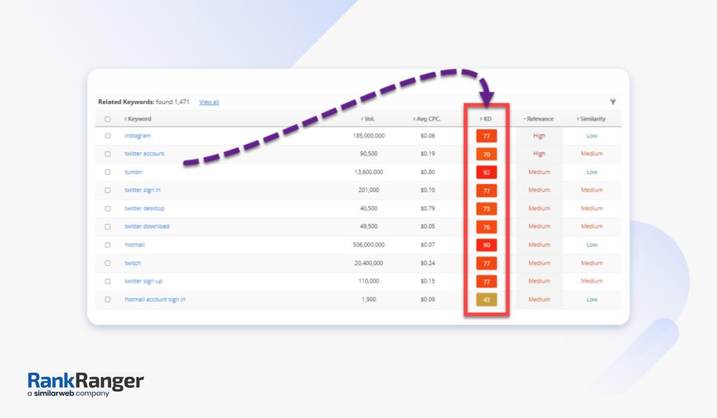Open the hotmail keyword link

point(134,245)
